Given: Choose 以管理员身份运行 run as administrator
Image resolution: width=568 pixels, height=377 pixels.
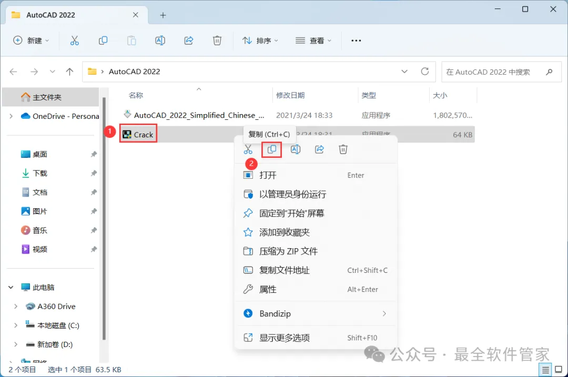Looking at the screenshot, I should [x=316, y=195].
